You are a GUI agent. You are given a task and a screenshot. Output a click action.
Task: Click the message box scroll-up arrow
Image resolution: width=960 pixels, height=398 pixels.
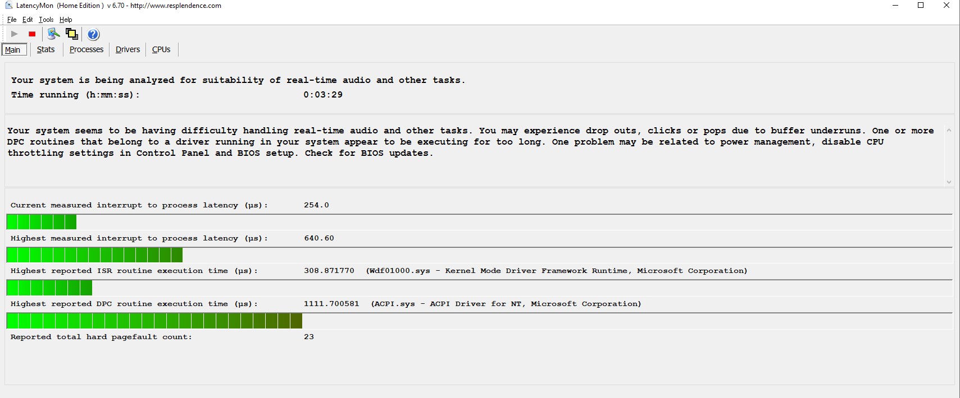[949, 130]
